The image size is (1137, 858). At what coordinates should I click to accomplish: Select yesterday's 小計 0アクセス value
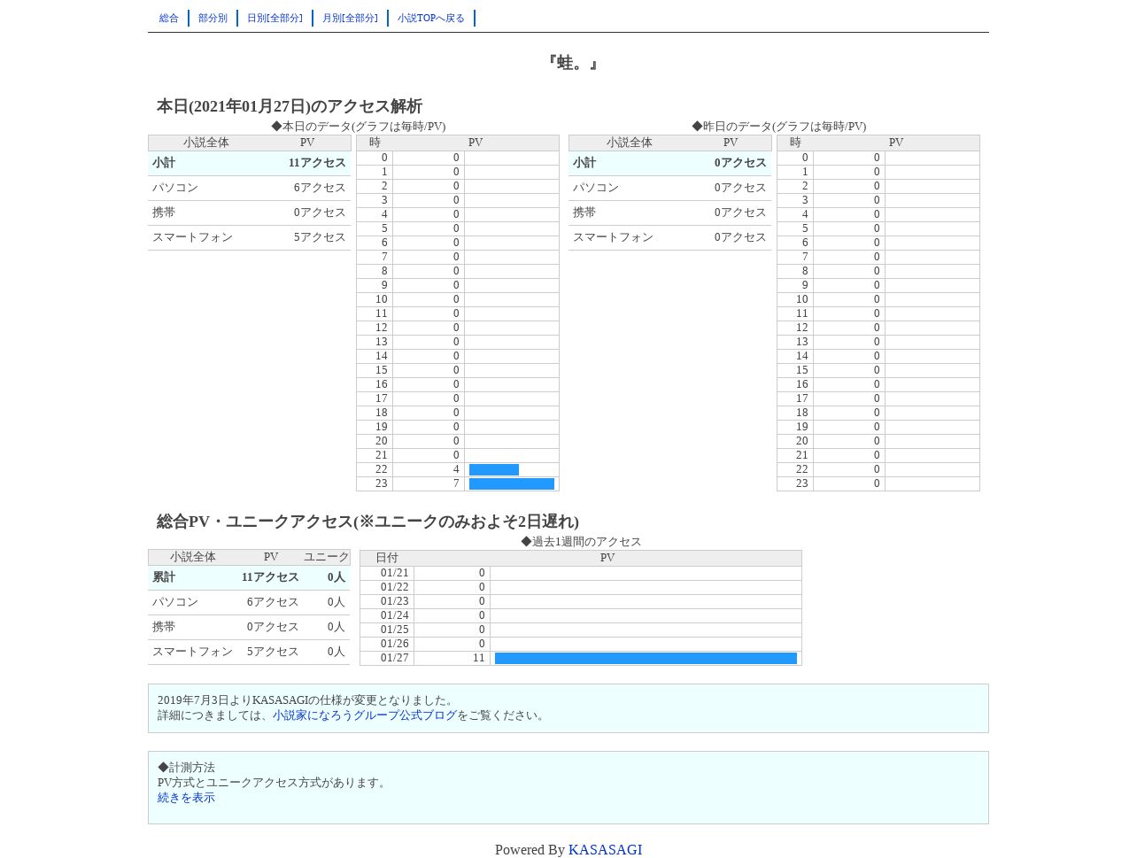pyautogui.click(x=740, y=163)
